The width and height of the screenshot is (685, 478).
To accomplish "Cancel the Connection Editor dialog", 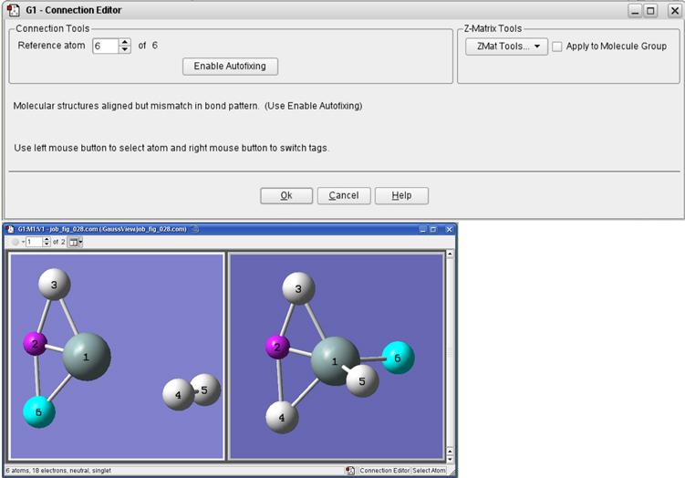I will pyautogui.click(x=344, y=195).
